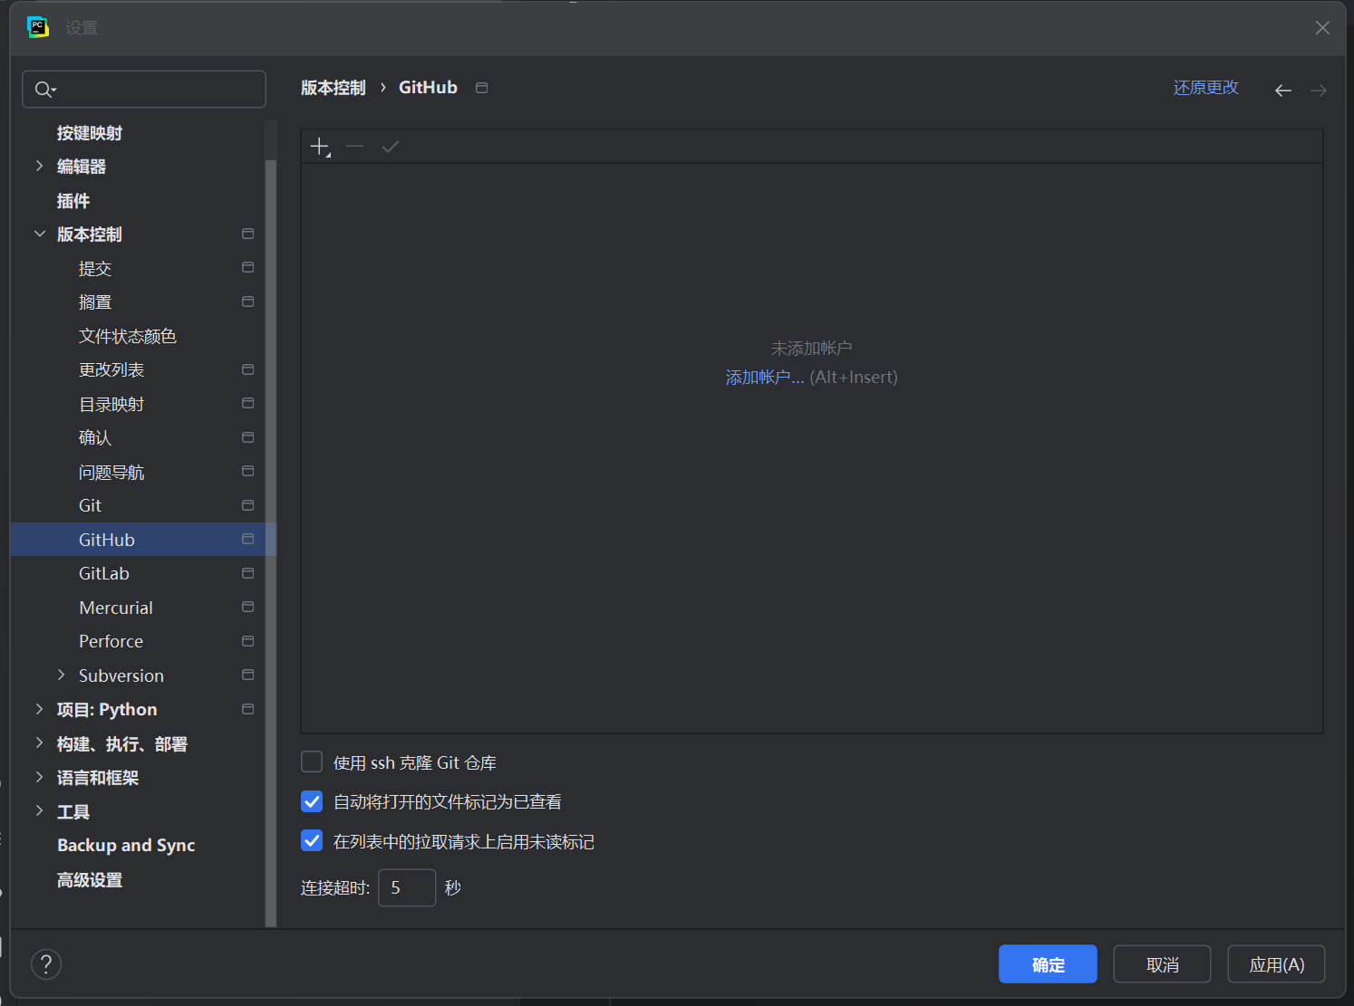Select the 提交 settings entry

95,268
